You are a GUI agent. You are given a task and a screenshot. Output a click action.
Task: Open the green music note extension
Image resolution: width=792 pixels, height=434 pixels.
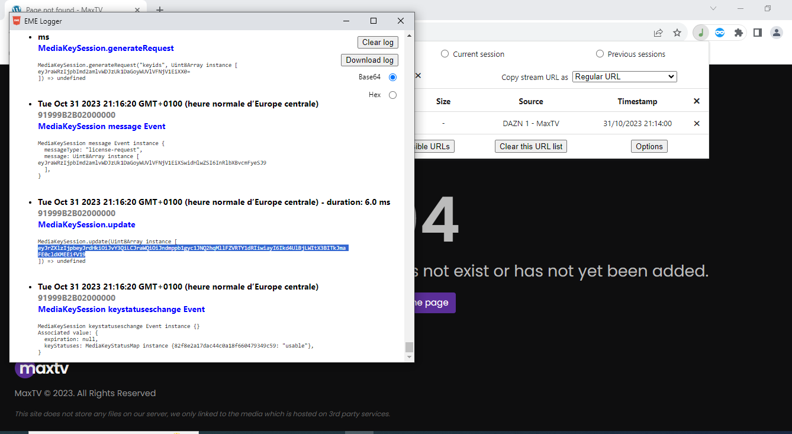click(701, 33)
